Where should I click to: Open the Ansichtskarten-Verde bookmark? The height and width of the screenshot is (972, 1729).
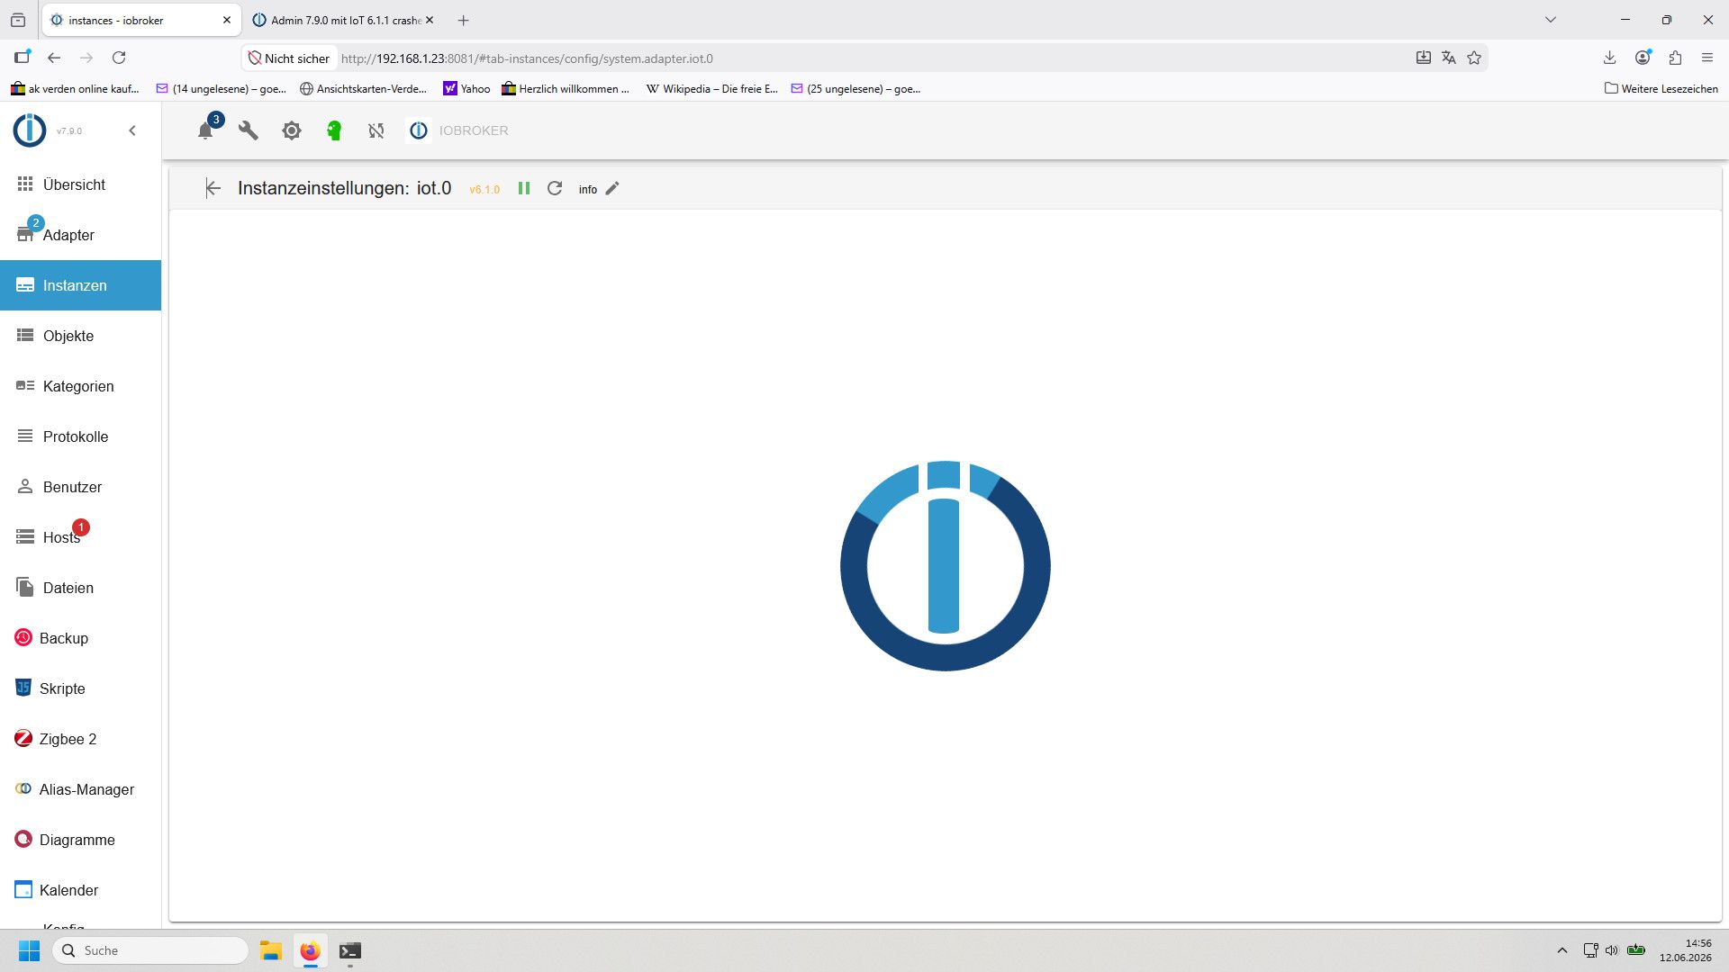[x=363, y=88]
